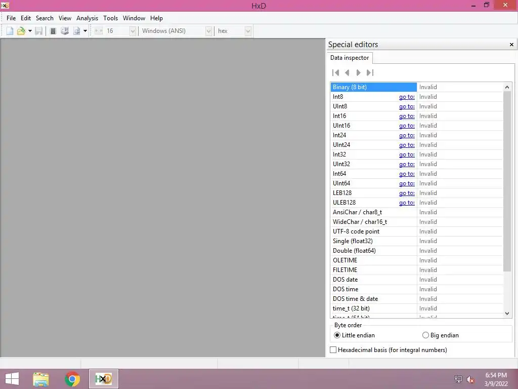
Task: Expand the Open file recent list arrow
Action: (30, 31)
